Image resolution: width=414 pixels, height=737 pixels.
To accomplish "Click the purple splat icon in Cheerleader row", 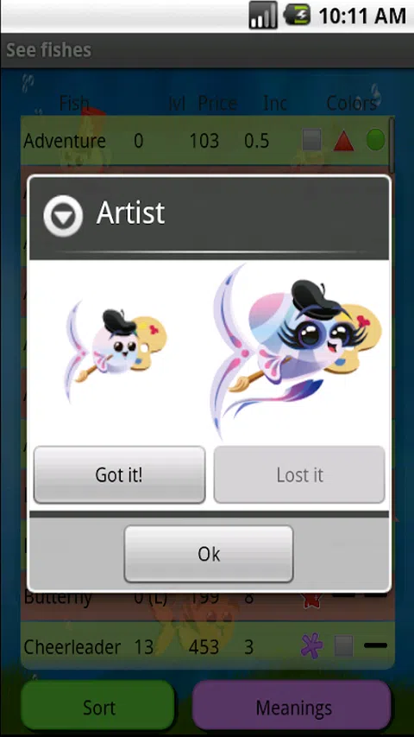I will tap(311, 645).
